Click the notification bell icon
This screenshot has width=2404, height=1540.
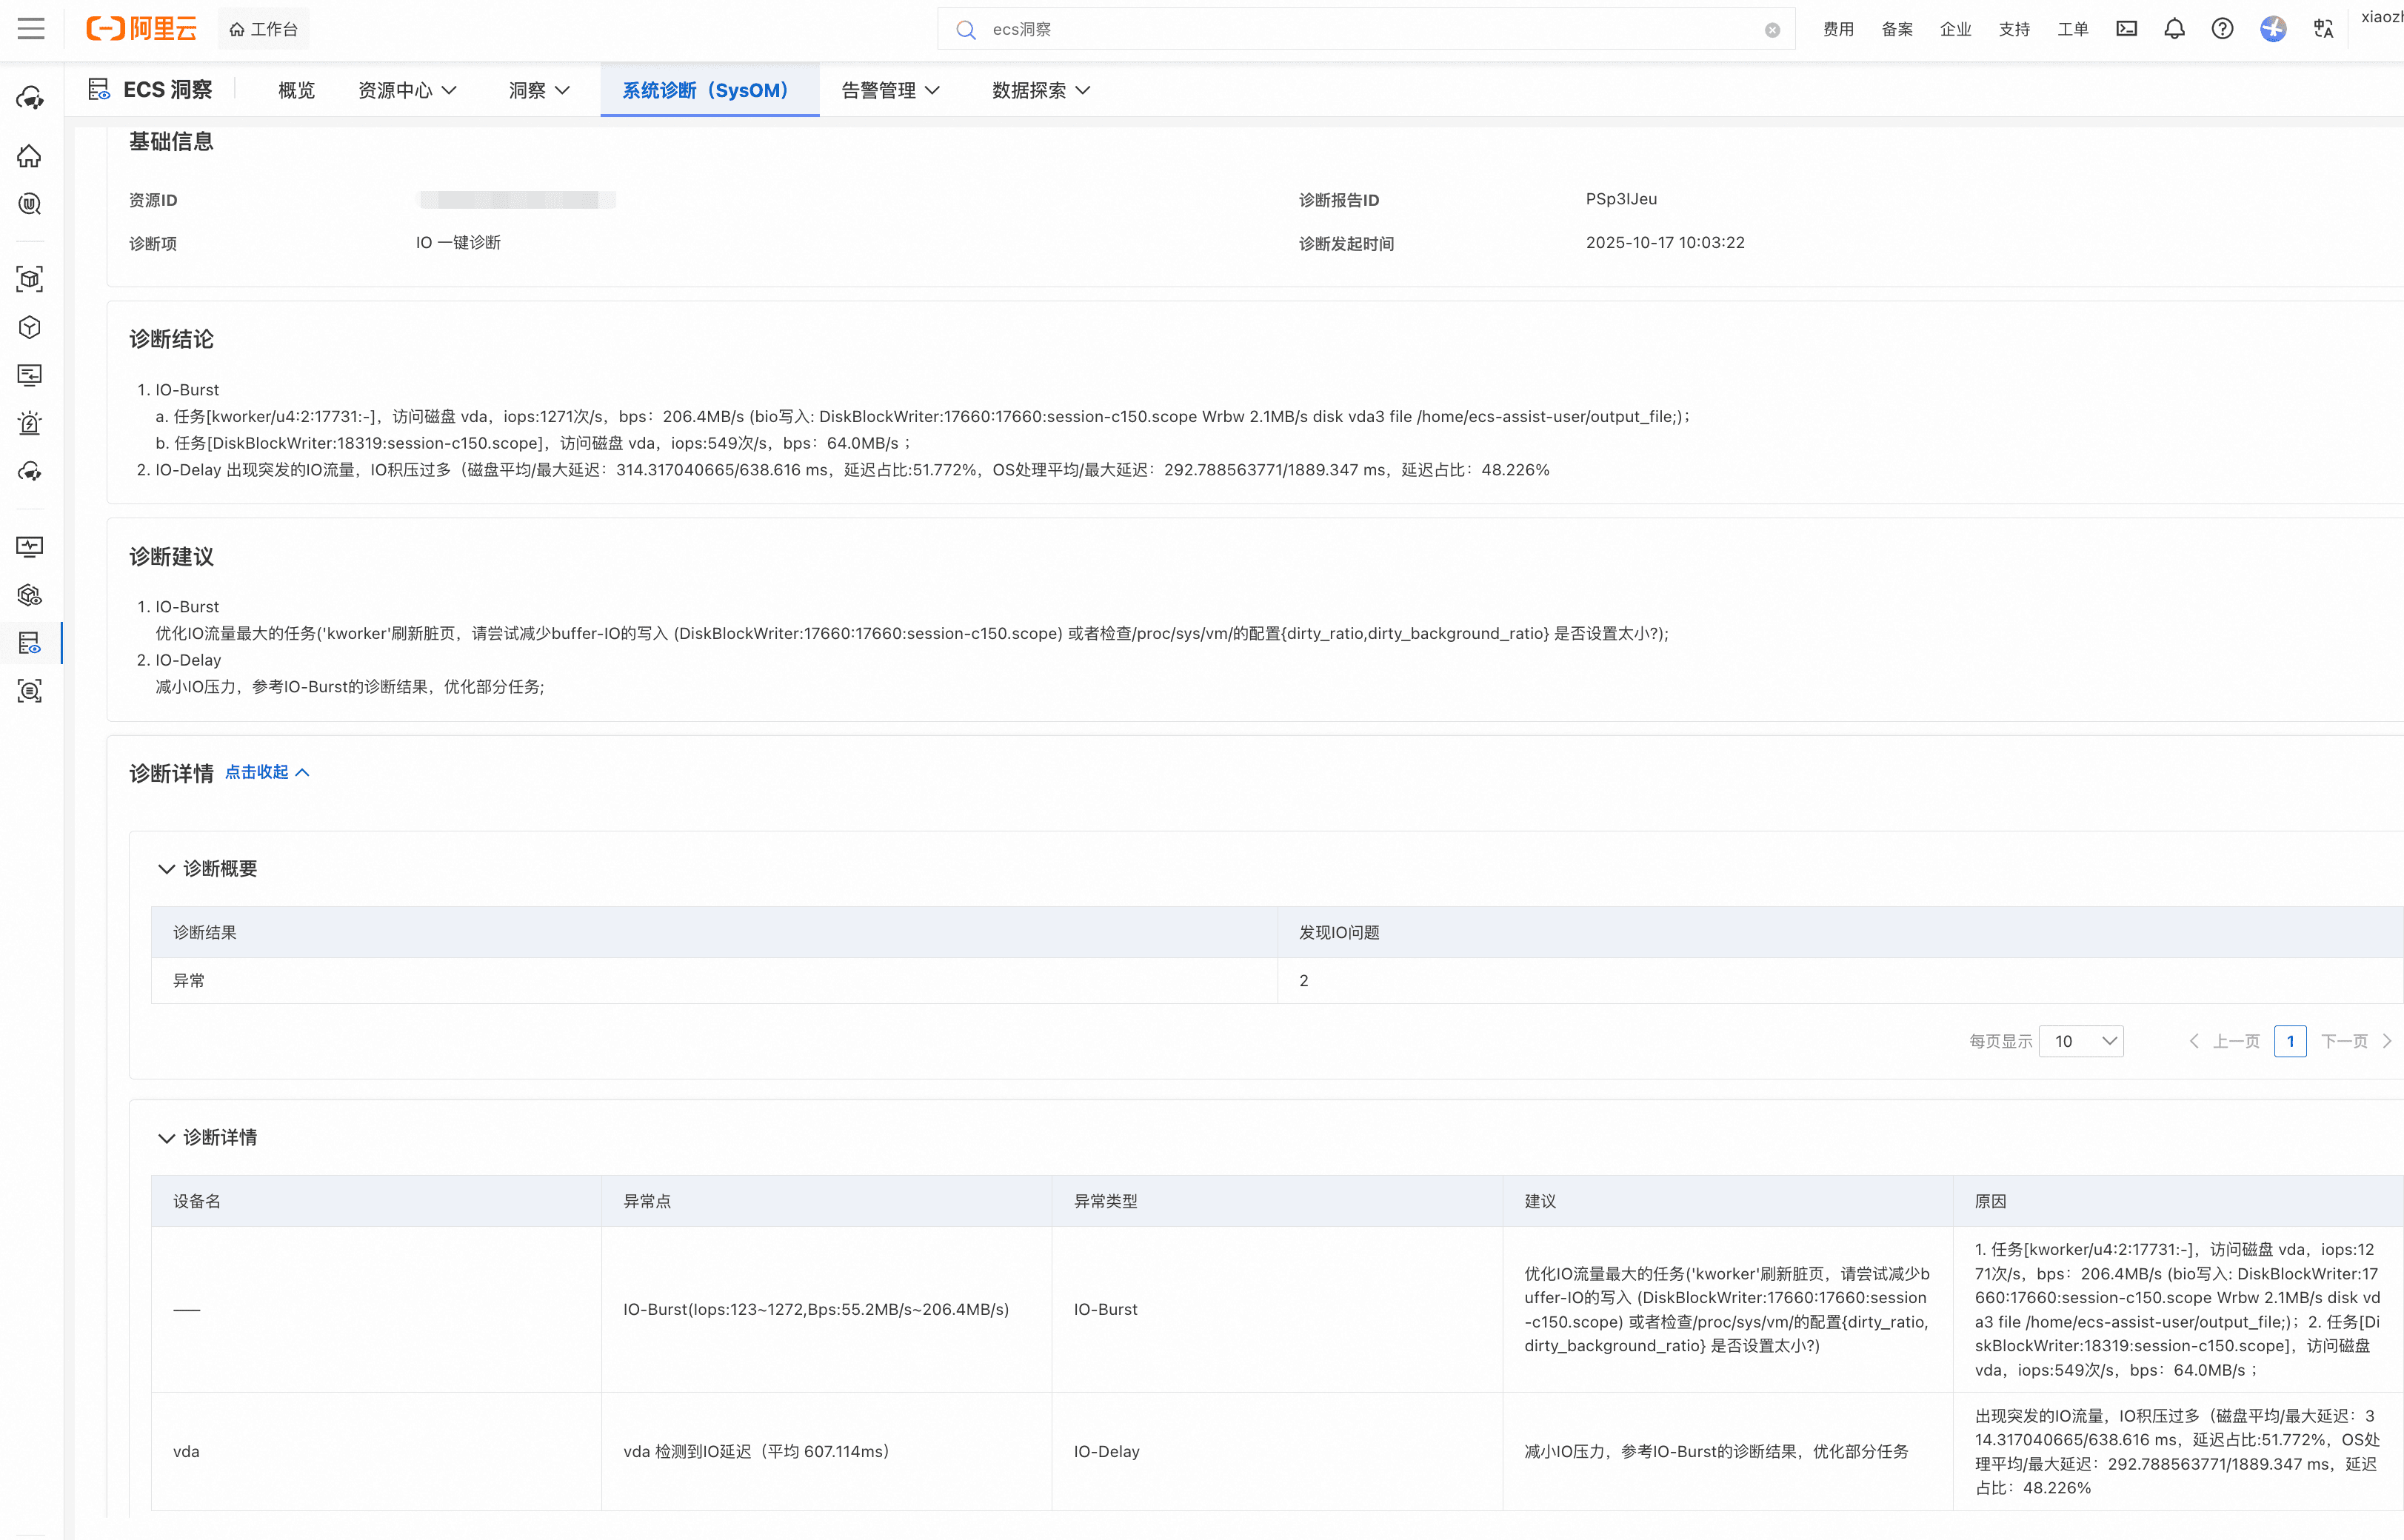(2174, 29)
